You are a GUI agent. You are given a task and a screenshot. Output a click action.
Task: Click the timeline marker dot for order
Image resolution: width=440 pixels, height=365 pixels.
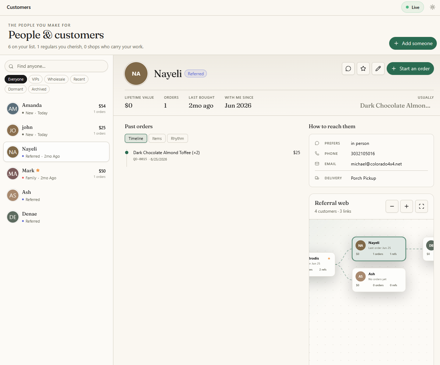127,153
